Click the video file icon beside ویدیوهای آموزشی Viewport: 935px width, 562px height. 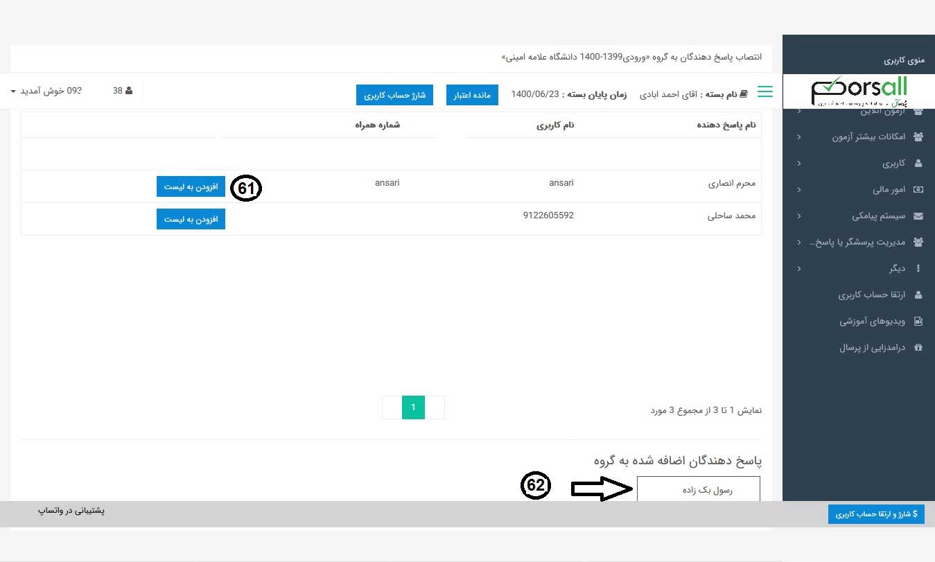(x=918, y=322)
